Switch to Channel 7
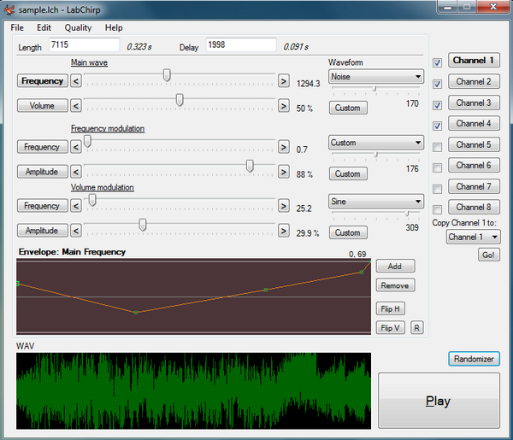 (x=474, y=186)
